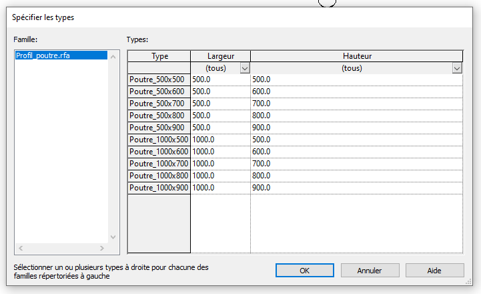Click the Hauteur column header
The height and width of the screenshot is (294, 481).
tap(356, 56)
